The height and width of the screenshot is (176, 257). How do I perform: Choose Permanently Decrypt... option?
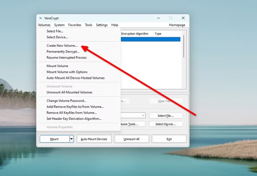pyautogui.click(x=63, y=52)
